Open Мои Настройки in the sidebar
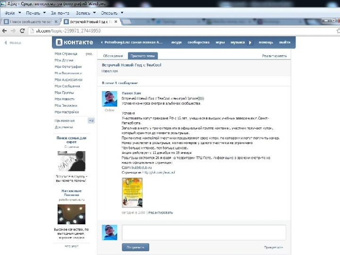This screenshot has width=340, height=255. tap(67, 112)
